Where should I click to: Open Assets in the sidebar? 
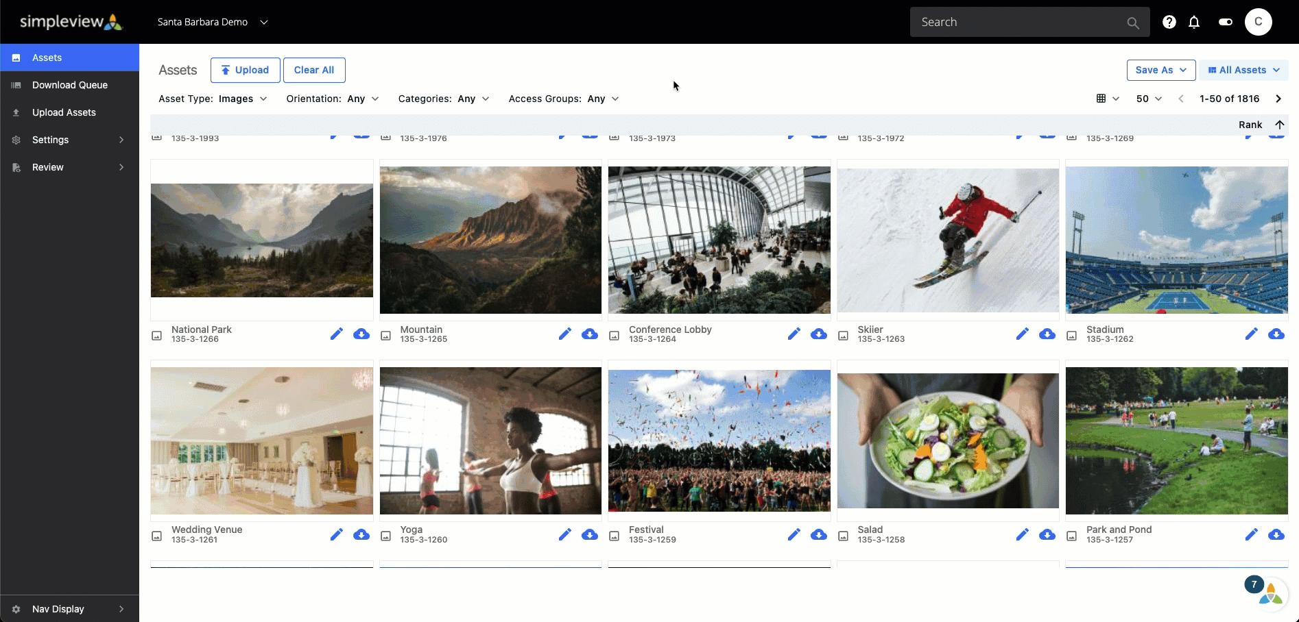coord(70,58)
